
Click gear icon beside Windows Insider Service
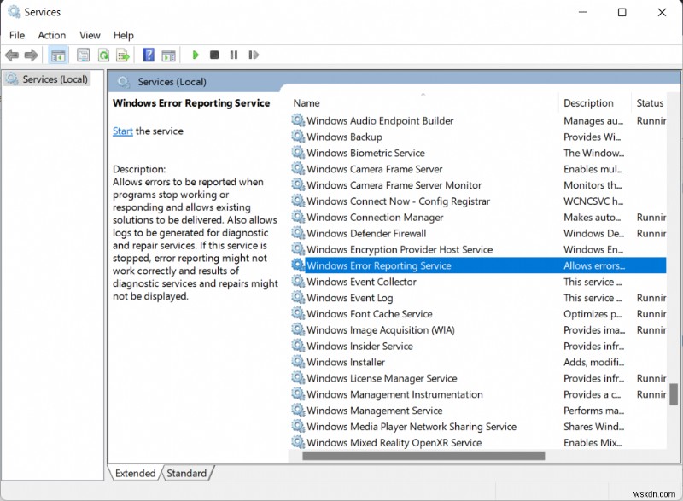coord(298,346)
